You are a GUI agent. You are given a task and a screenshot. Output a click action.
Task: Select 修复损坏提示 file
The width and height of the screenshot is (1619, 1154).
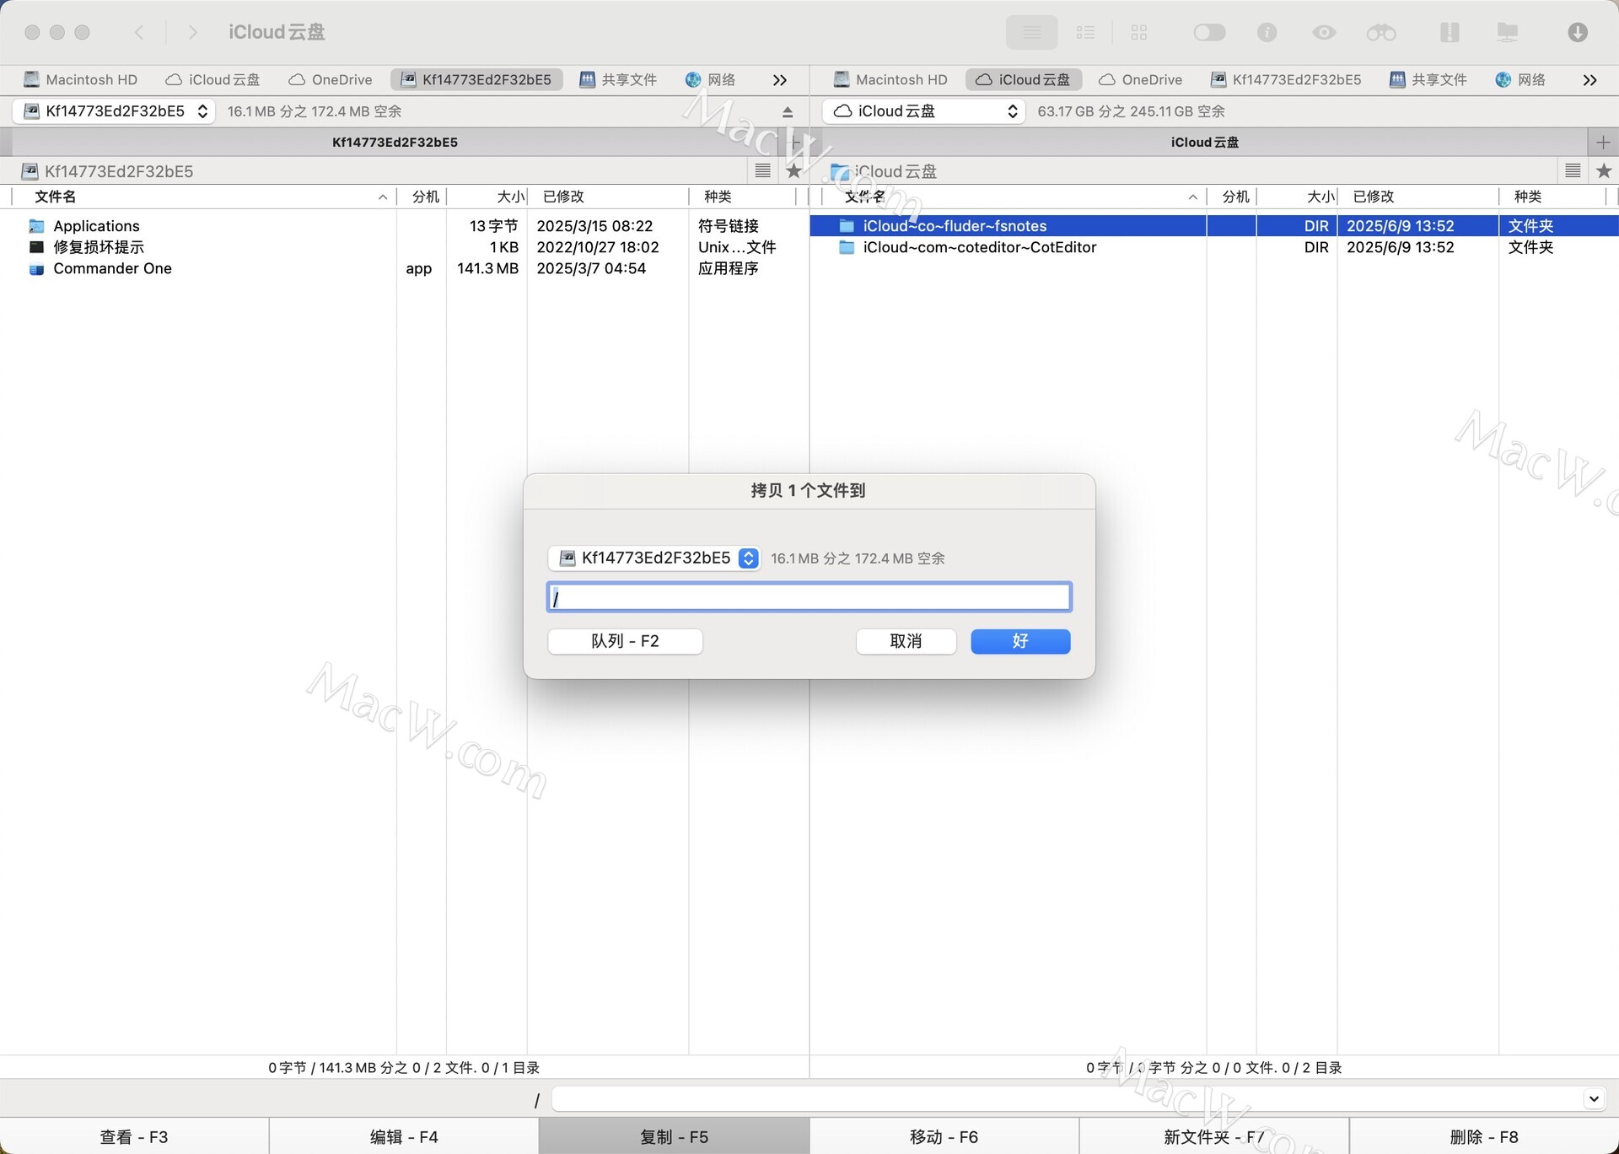point(405,247)
